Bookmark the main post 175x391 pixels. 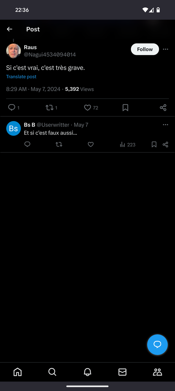[x=126, y=107]
